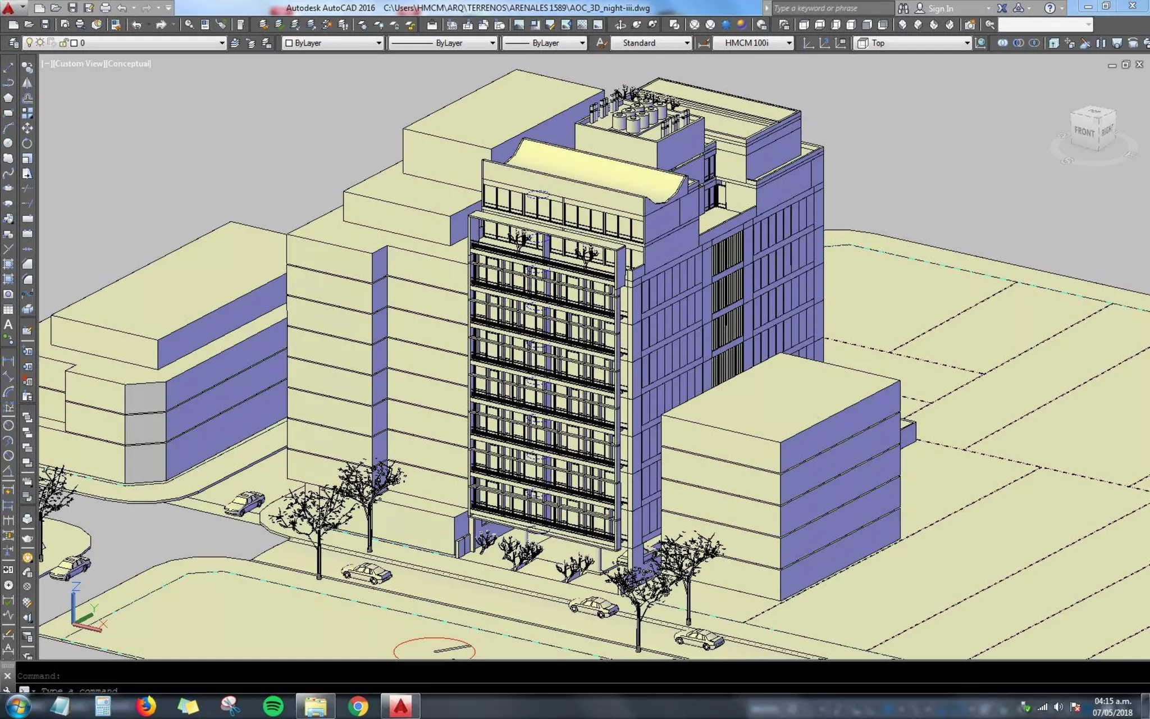
Task: Toggle layer 0 viewport freeze icon
Action: pyautogui.click(x=52, y=43)
